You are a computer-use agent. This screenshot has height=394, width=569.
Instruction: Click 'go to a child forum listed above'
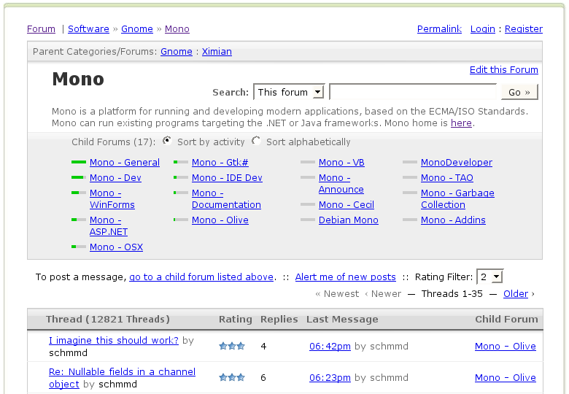point(201,277)
